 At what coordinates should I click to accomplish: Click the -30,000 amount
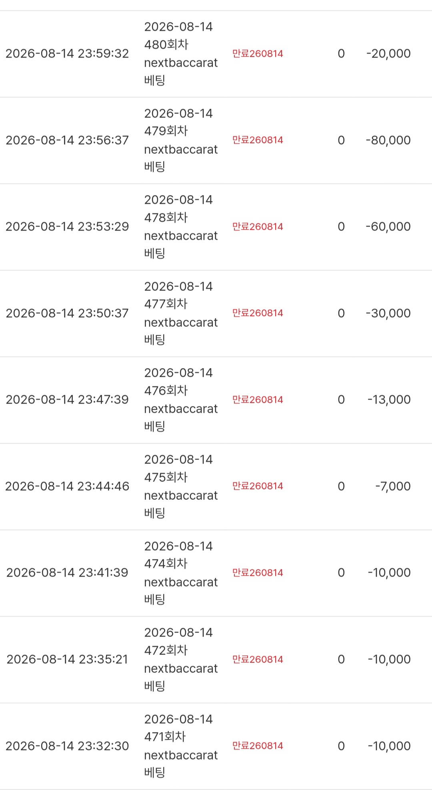388,313
